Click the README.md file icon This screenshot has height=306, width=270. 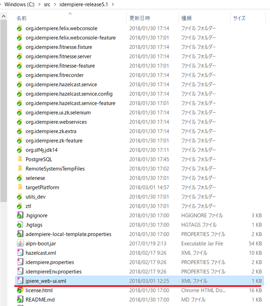click(20, 300)
